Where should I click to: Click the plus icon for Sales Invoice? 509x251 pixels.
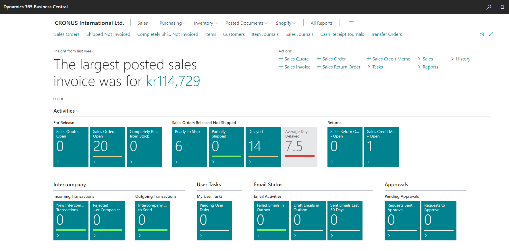tap(281, 67)
